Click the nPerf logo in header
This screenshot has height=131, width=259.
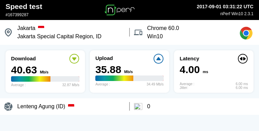coord(120,10)
